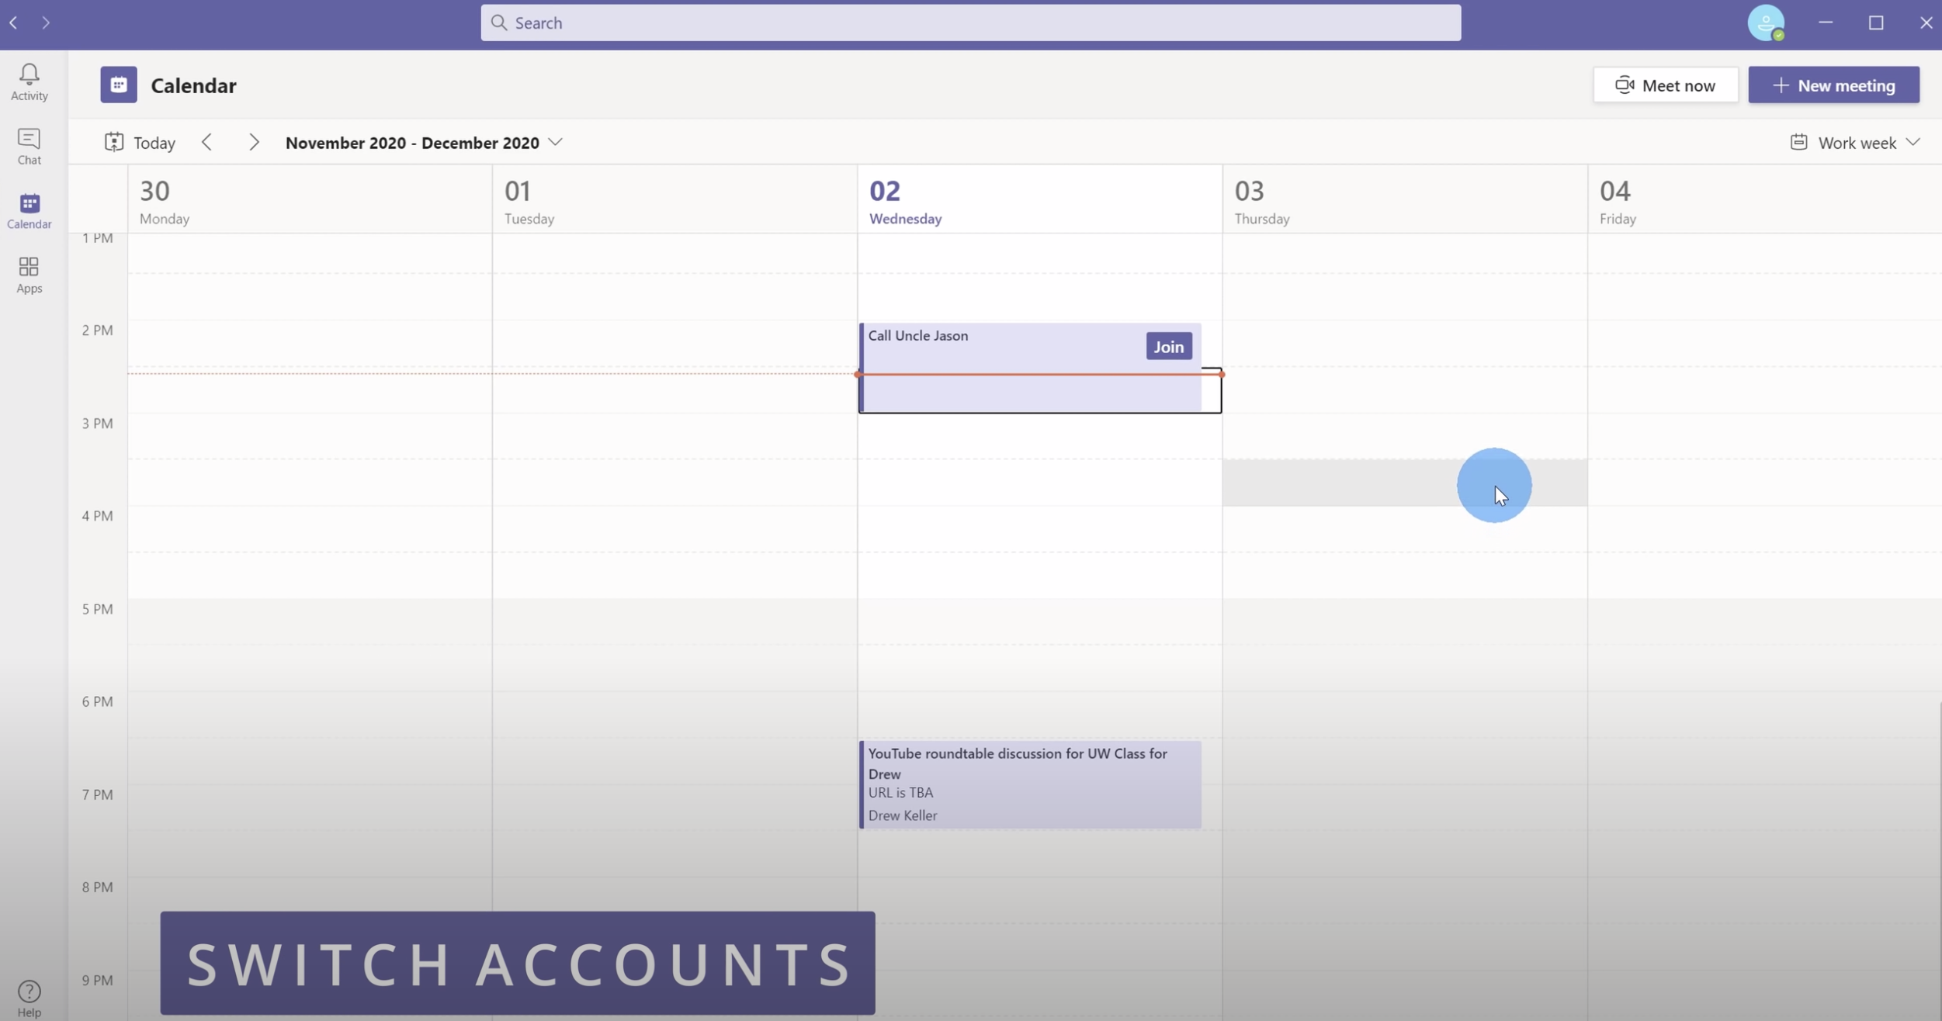Open the Chat panel from the sidebar
This screenshot has width=1942, height=1021.
(x=29, y=145)
